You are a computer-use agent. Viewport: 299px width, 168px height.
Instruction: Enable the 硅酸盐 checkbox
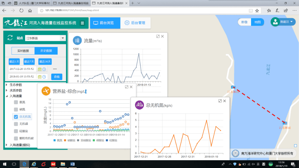[16, 131]
